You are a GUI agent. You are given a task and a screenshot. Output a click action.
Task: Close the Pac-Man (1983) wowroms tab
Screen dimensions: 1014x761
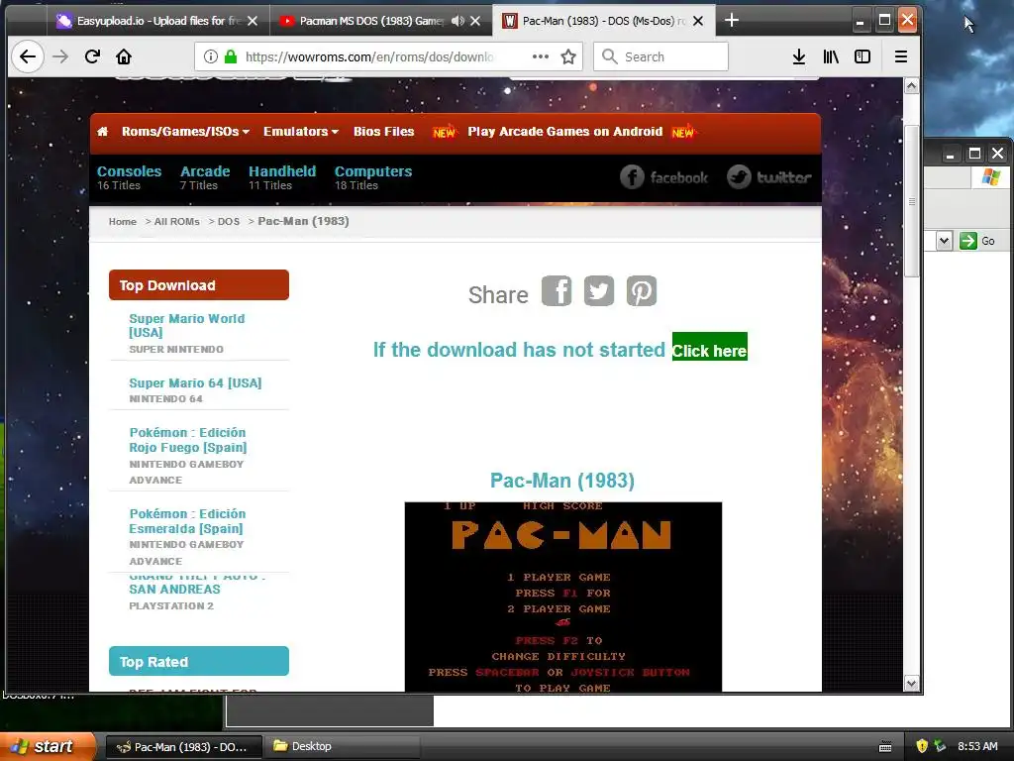pyautogui.click(x=698, y=21)
